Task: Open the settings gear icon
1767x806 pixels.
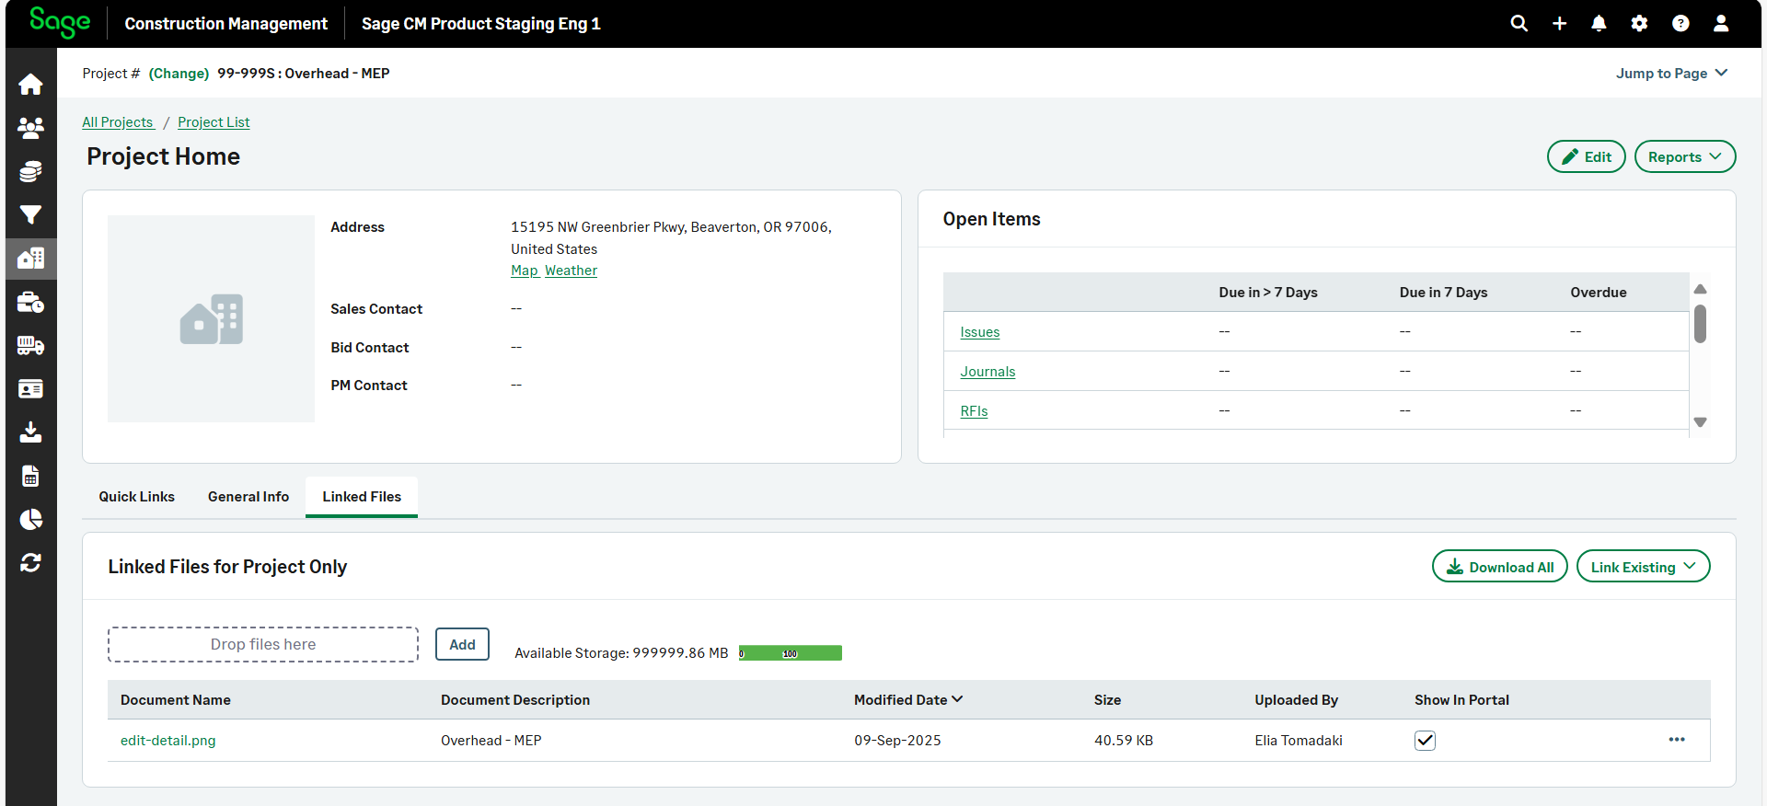Action: [x=1639, y=24]
